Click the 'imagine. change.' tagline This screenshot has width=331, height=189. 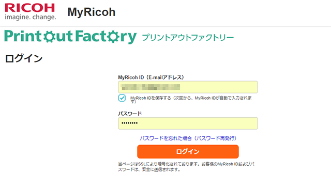coord(31,17)
